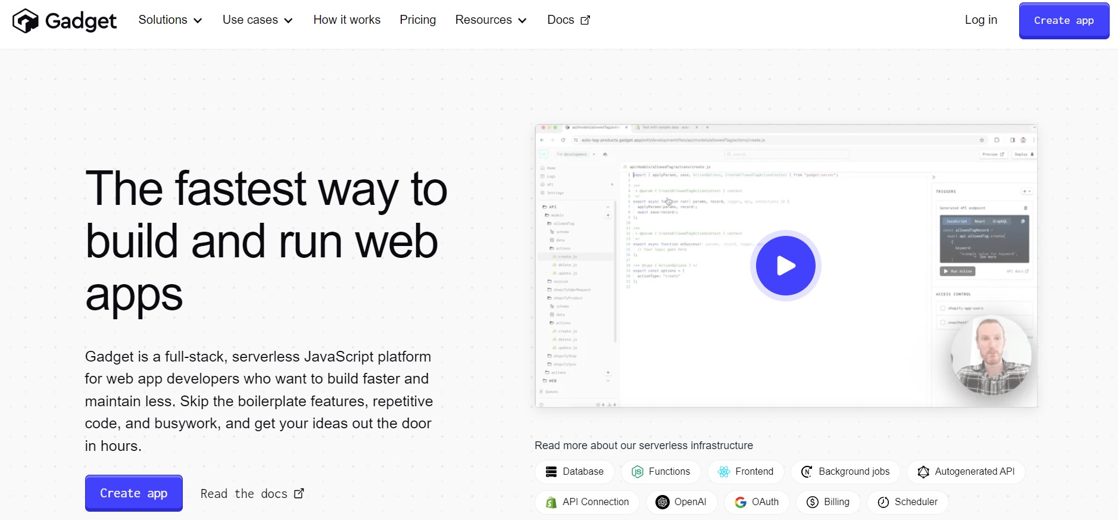Click the Background jobs icon

(x=807, y=472)
